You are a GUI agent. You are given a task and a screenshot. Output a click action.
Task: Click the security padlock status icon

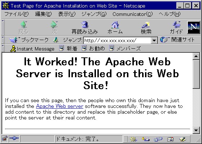coord(5,139)
